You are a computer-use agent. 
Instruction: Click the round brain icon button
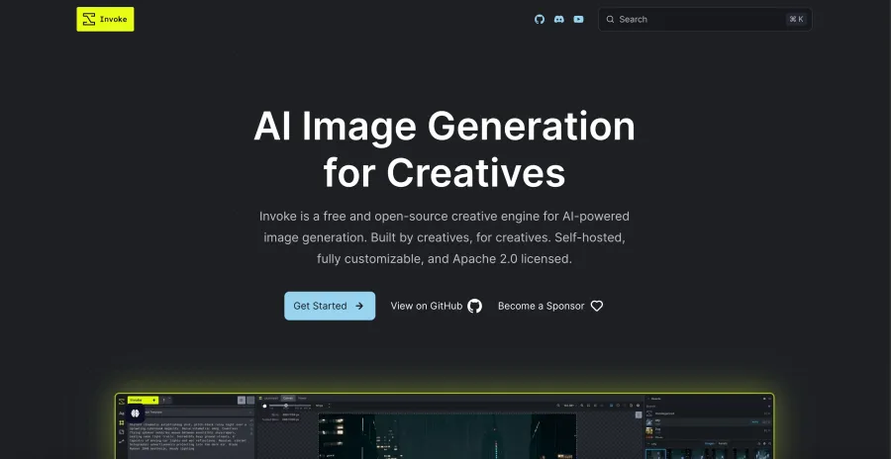(136, 413)
